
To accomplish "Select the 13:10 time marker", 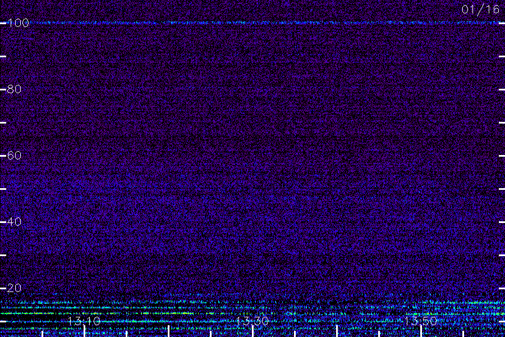I will 84,321.
